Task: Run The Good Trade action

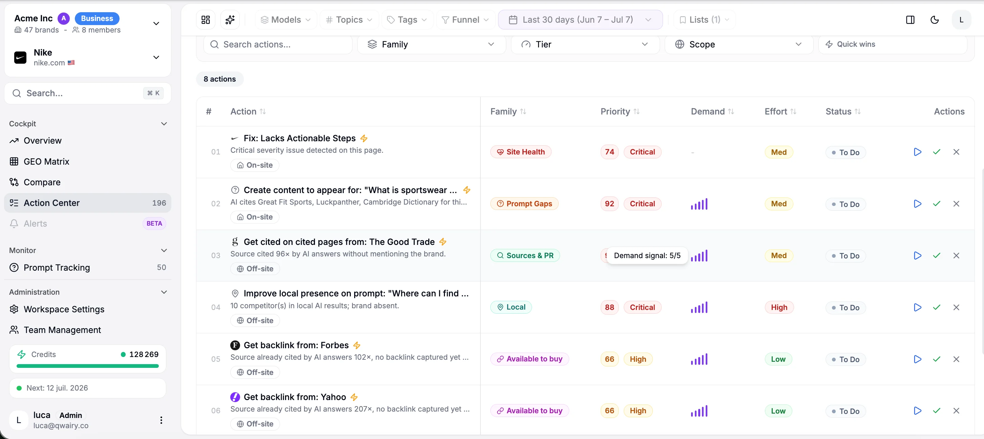Action: (917, 256)
